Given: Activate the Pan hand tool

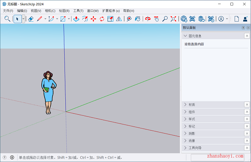Looking at the screenshot, I should tap(157, 19).
